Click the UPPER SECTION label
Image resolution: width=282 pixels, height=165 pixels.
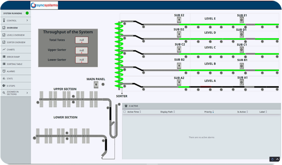click(65, 89)
